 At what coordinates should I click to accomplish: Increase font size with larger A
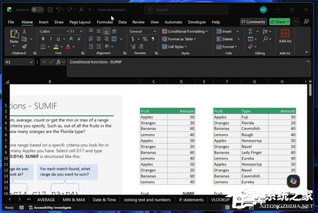pyautogui.click(x=72, y=39)
